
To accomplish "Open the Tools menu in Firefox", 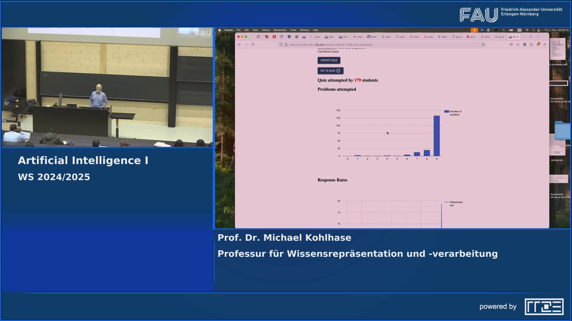I will 293,30.
